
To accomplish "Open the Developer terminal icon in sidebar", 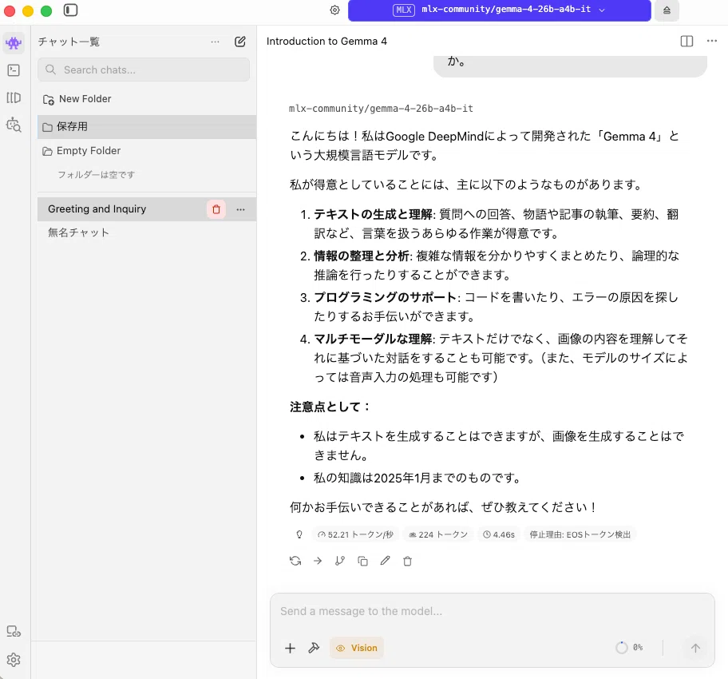I will [14, 70].
